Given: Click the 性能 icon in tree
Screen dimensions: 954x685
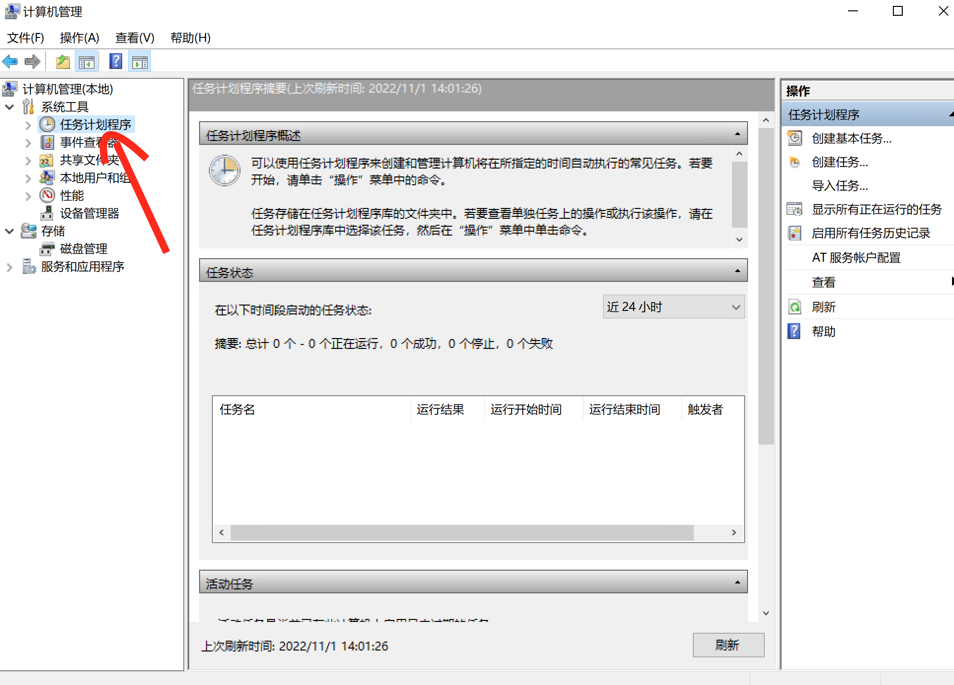Looking at the screenshot, I should [x=47, y=195].
